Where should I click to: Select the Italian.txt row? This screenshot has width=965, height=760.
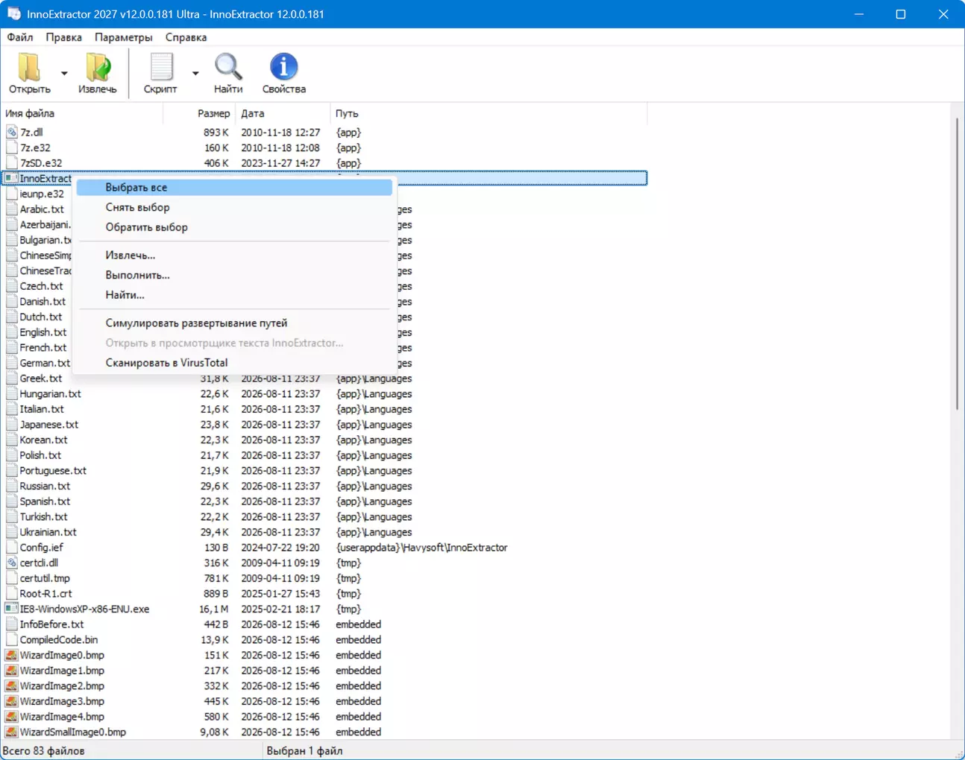pyautogui.click(x=324, y=409)
